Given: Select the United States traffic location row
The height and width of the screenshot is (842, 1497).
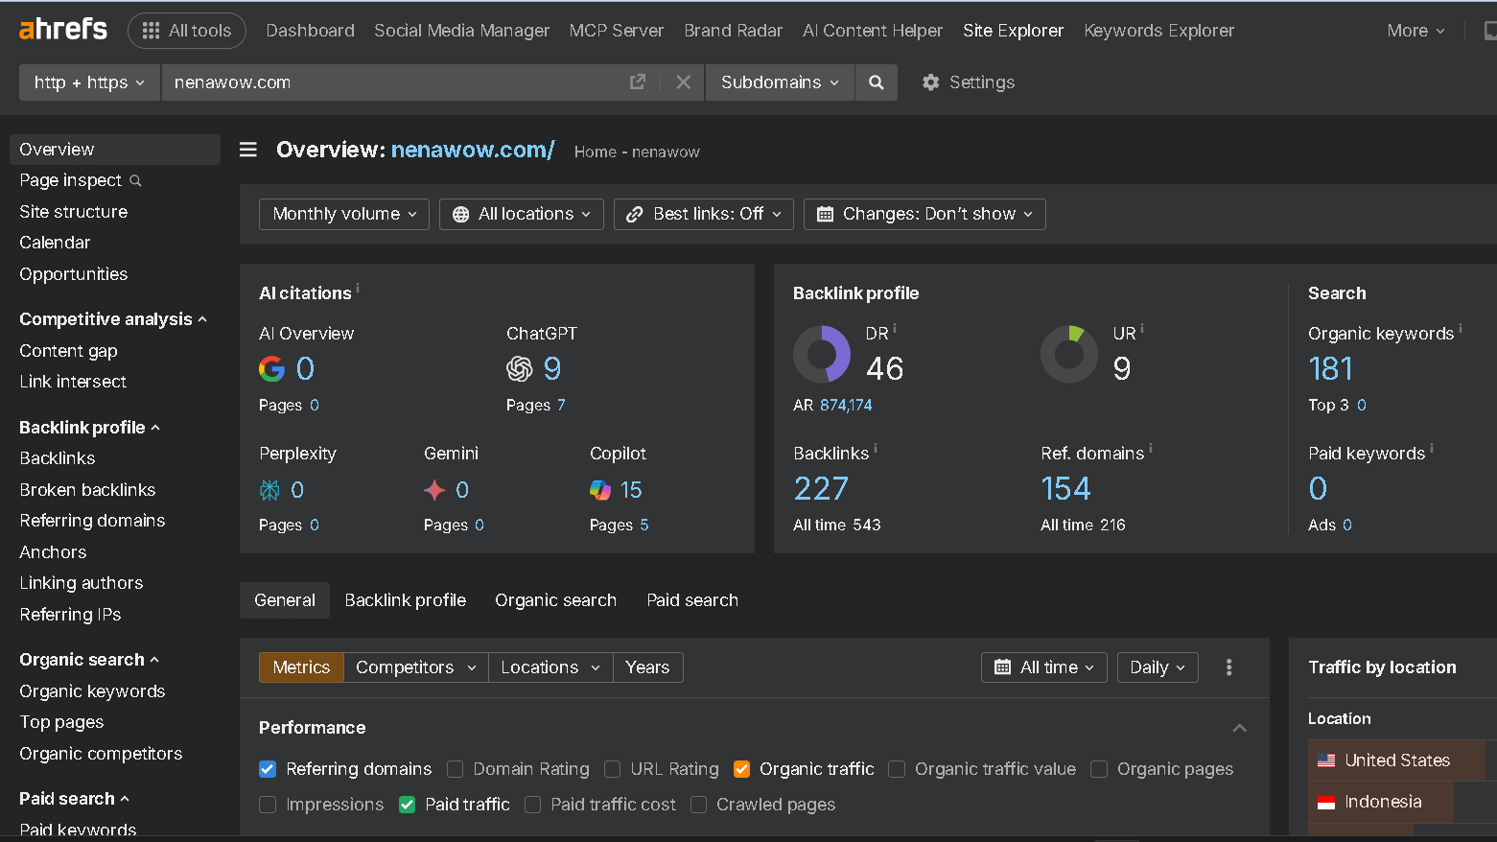Looking at the screenshot, I should [x=1396, y=760].
